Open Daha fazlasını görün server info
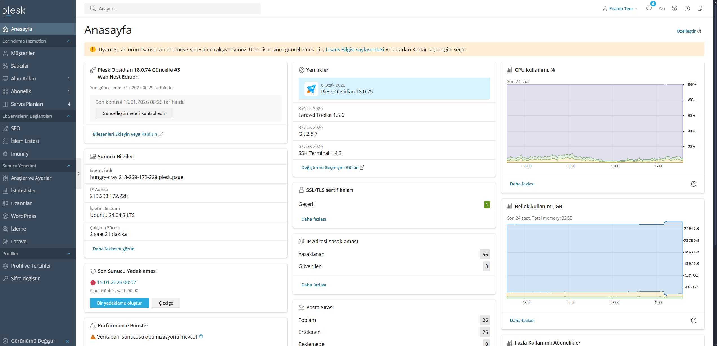 coord(113,249)
